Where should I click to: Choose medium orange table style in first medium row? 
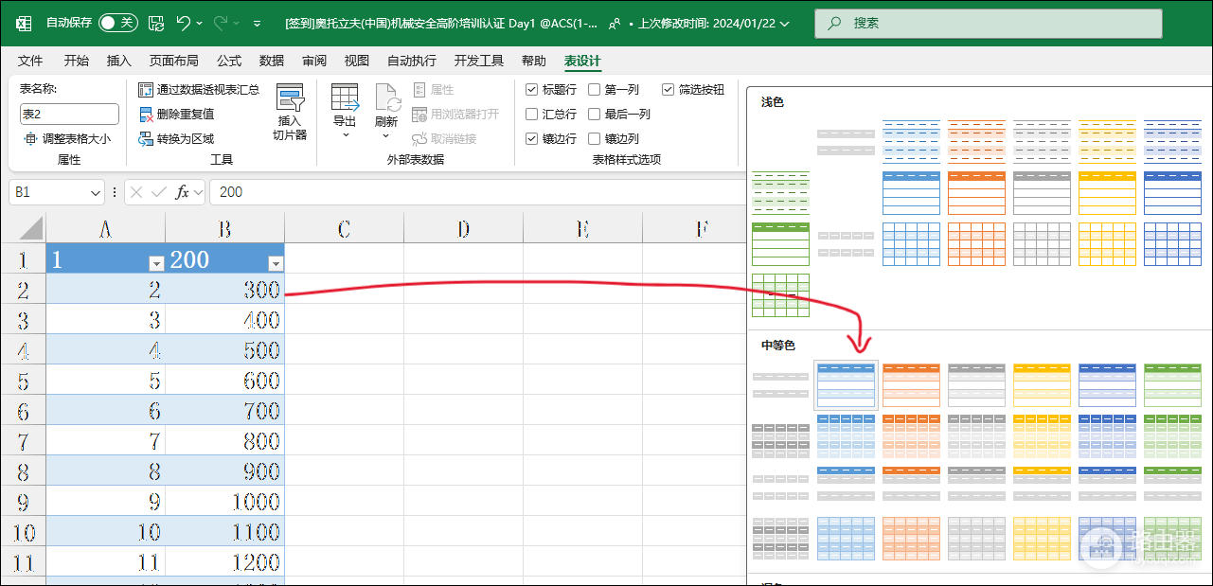click(911, 384)
